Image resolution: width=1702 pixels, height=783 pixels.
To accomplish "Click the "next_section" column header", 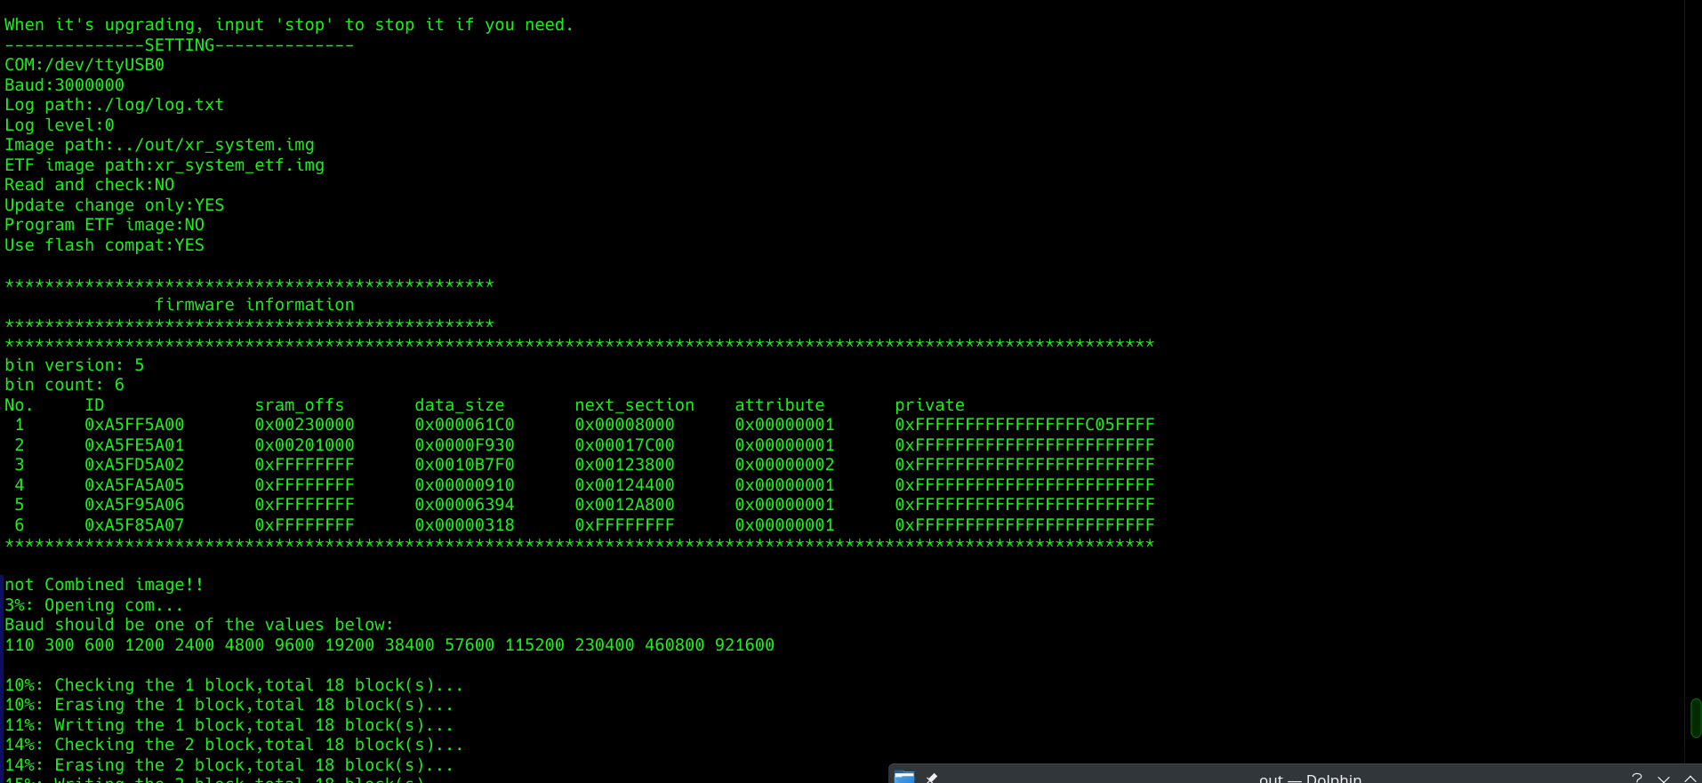I will [634, 405].
